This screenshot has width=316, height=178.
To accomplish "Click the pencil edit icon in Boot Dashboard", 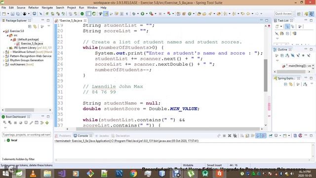I will click(31, 123).
